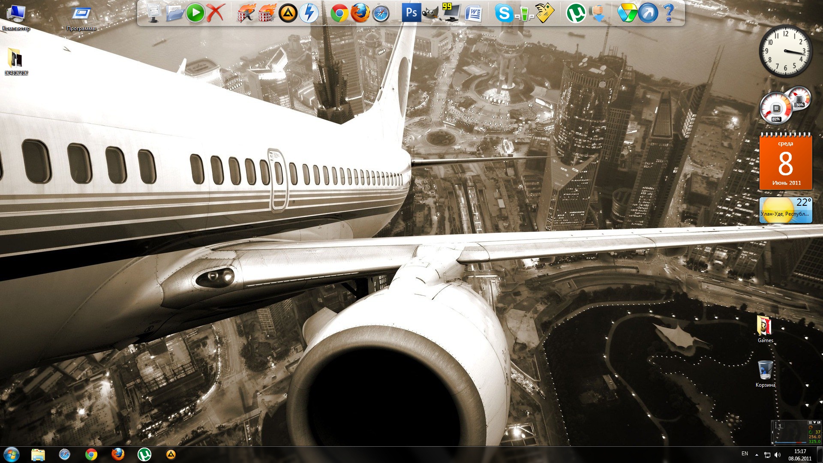Open the EN language switcher
Screen dimensions: 823x463
click(x=745, y=454)
